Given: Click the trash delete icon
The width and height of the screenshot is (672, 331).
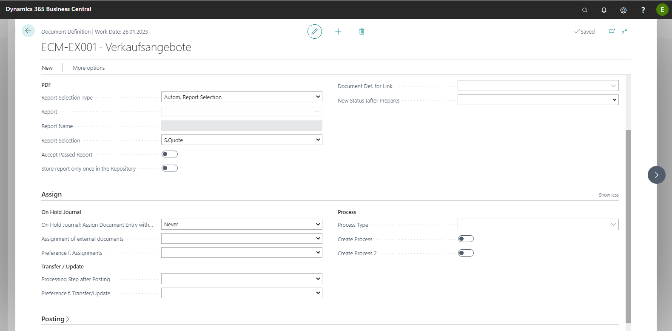Looking at the screenshot, I should coord(362,31).
